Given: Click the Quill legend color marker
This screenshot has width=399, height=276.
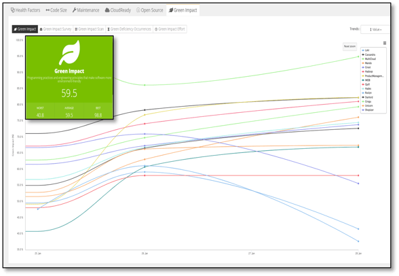Looking at the screenshot, I should coord(363,84).
